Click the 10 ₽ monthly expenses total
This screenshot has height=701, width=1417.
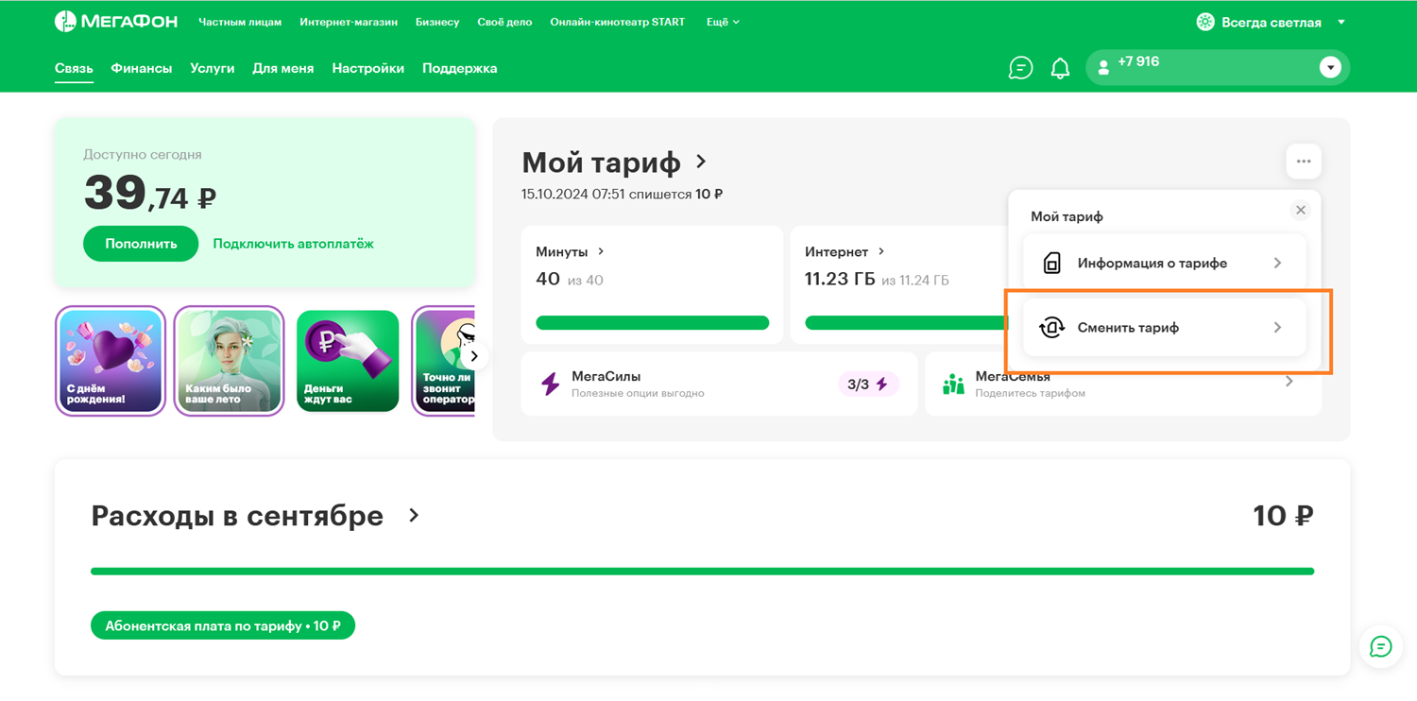[x=1283, y=516]
